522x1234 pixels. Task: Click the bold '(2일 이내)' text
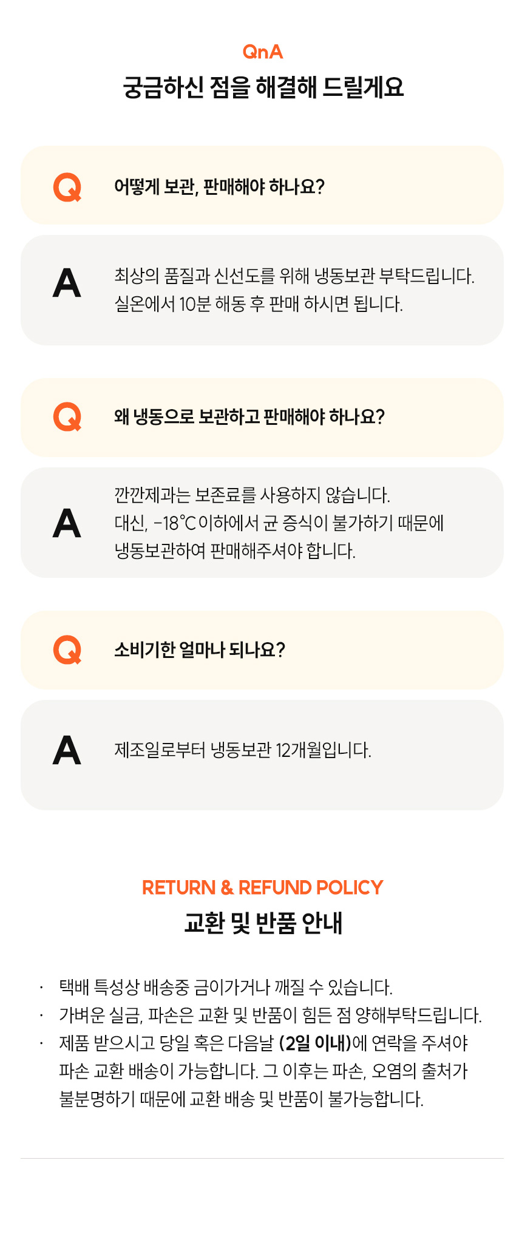(x=316, y=1043)
